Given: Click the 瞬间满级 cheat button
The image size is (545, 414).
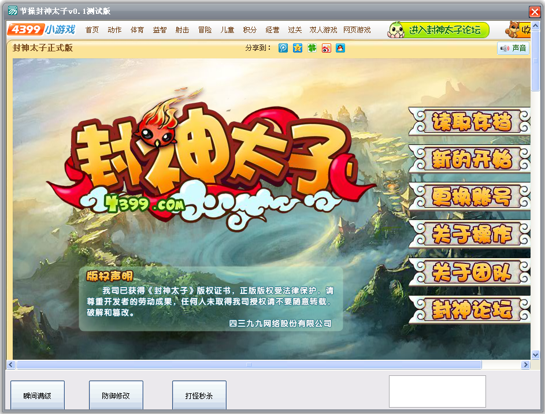Looking at the screenshot, I should [38, 396].
